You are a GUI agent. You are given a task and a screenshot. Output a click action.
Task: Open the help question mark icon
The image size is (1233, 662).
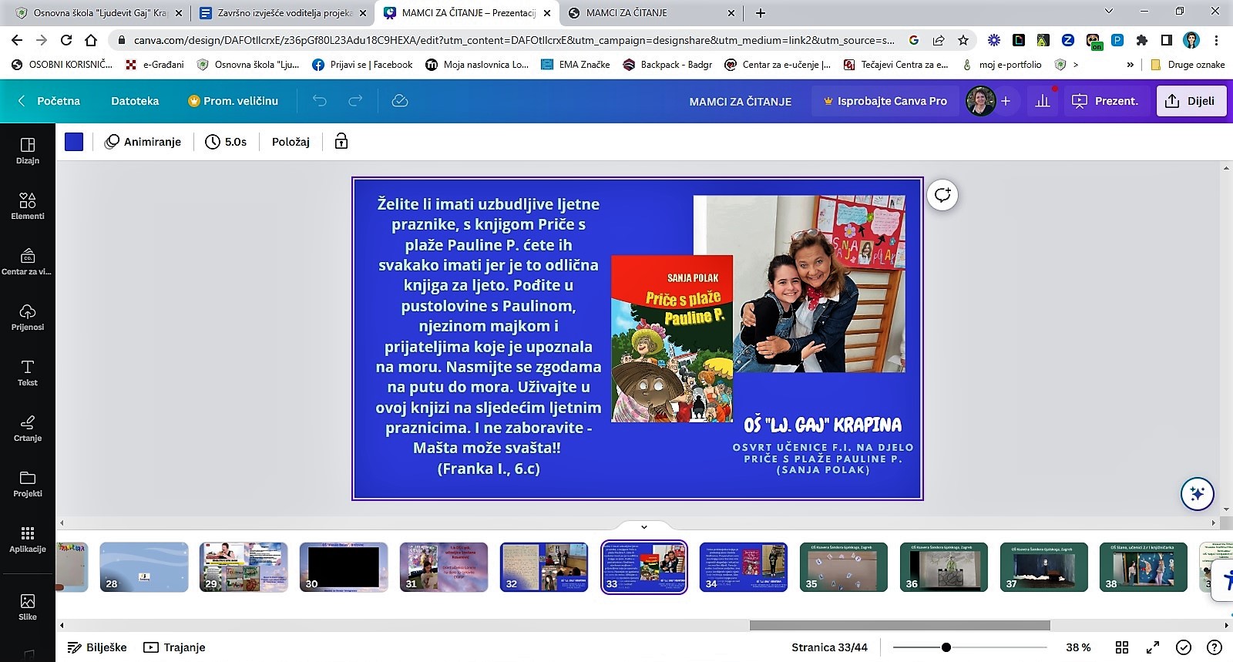1215,647
